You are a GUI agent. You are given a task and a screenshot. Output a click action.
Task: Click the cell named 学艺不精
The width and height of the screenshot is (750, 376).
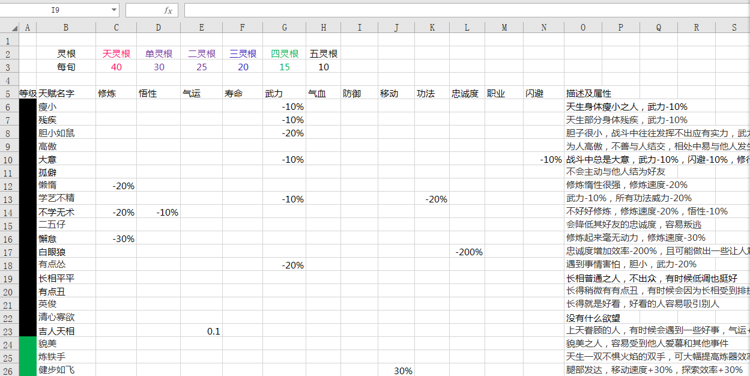[x=66, y=199]
